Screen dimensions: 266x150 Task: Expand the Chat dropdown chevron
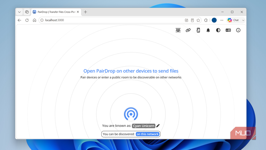tap(243, 20)
